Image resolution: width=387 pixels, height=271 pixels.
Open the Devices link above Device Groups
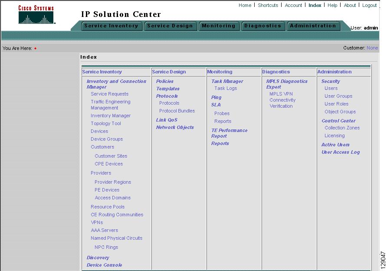pos(99,131)
